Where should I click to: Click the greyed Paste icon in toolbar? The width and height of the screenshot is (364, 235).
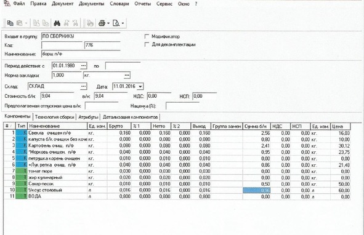20,23
